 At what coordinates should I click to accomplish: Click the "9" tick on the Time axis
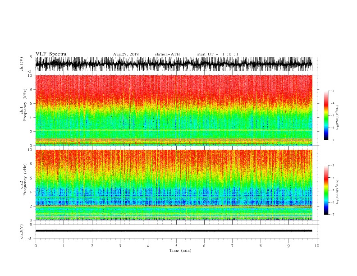[288, 246]
